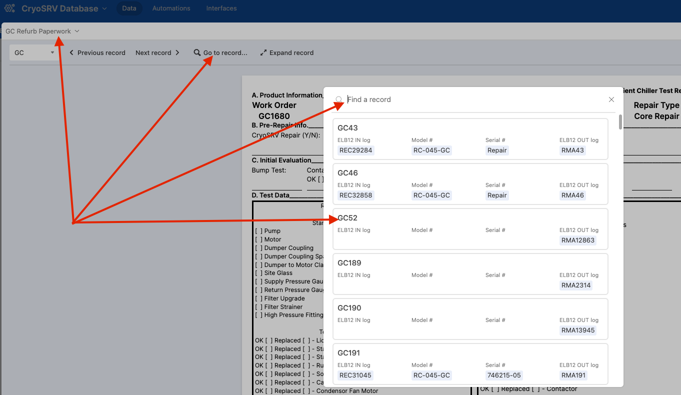Click the record list scrollbar in popup
This screenshot has height=395, width=681.
620,122
